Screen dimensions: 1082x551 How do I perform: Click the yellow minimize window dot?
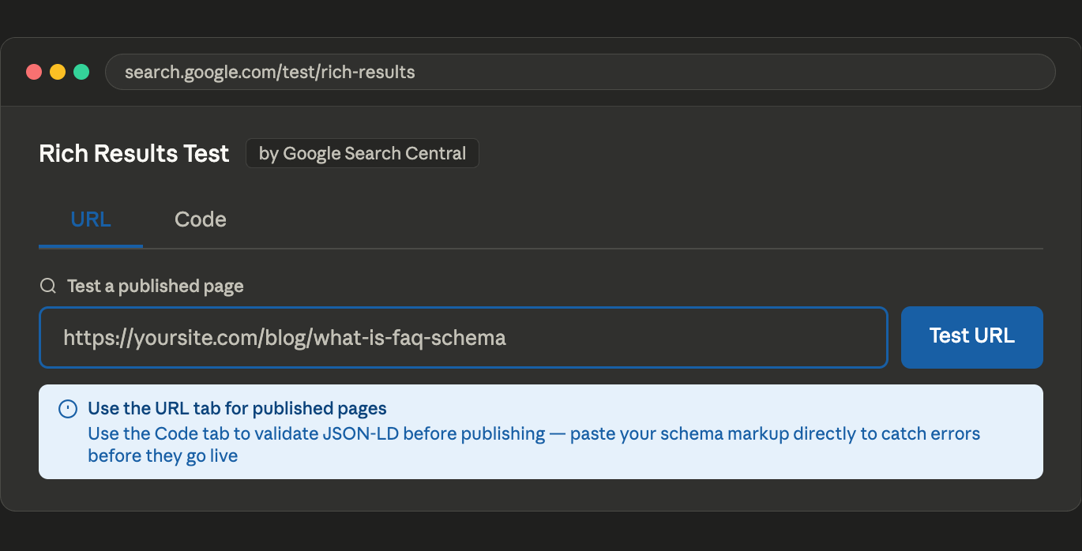pos(58,72)
